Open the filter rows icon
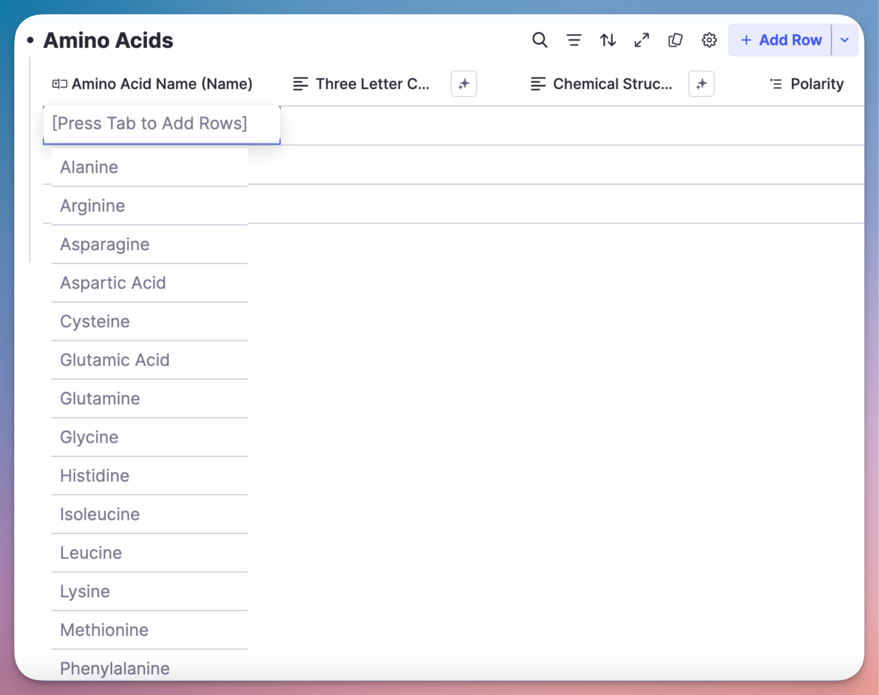The image size is (879, 695). [574, 40]
